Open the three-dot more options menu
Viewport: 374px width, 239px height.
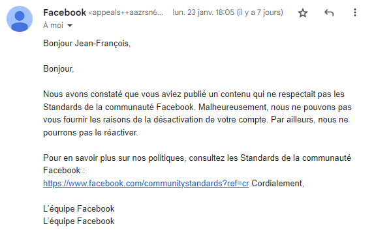pyautogui.click(x=355, y=12)
